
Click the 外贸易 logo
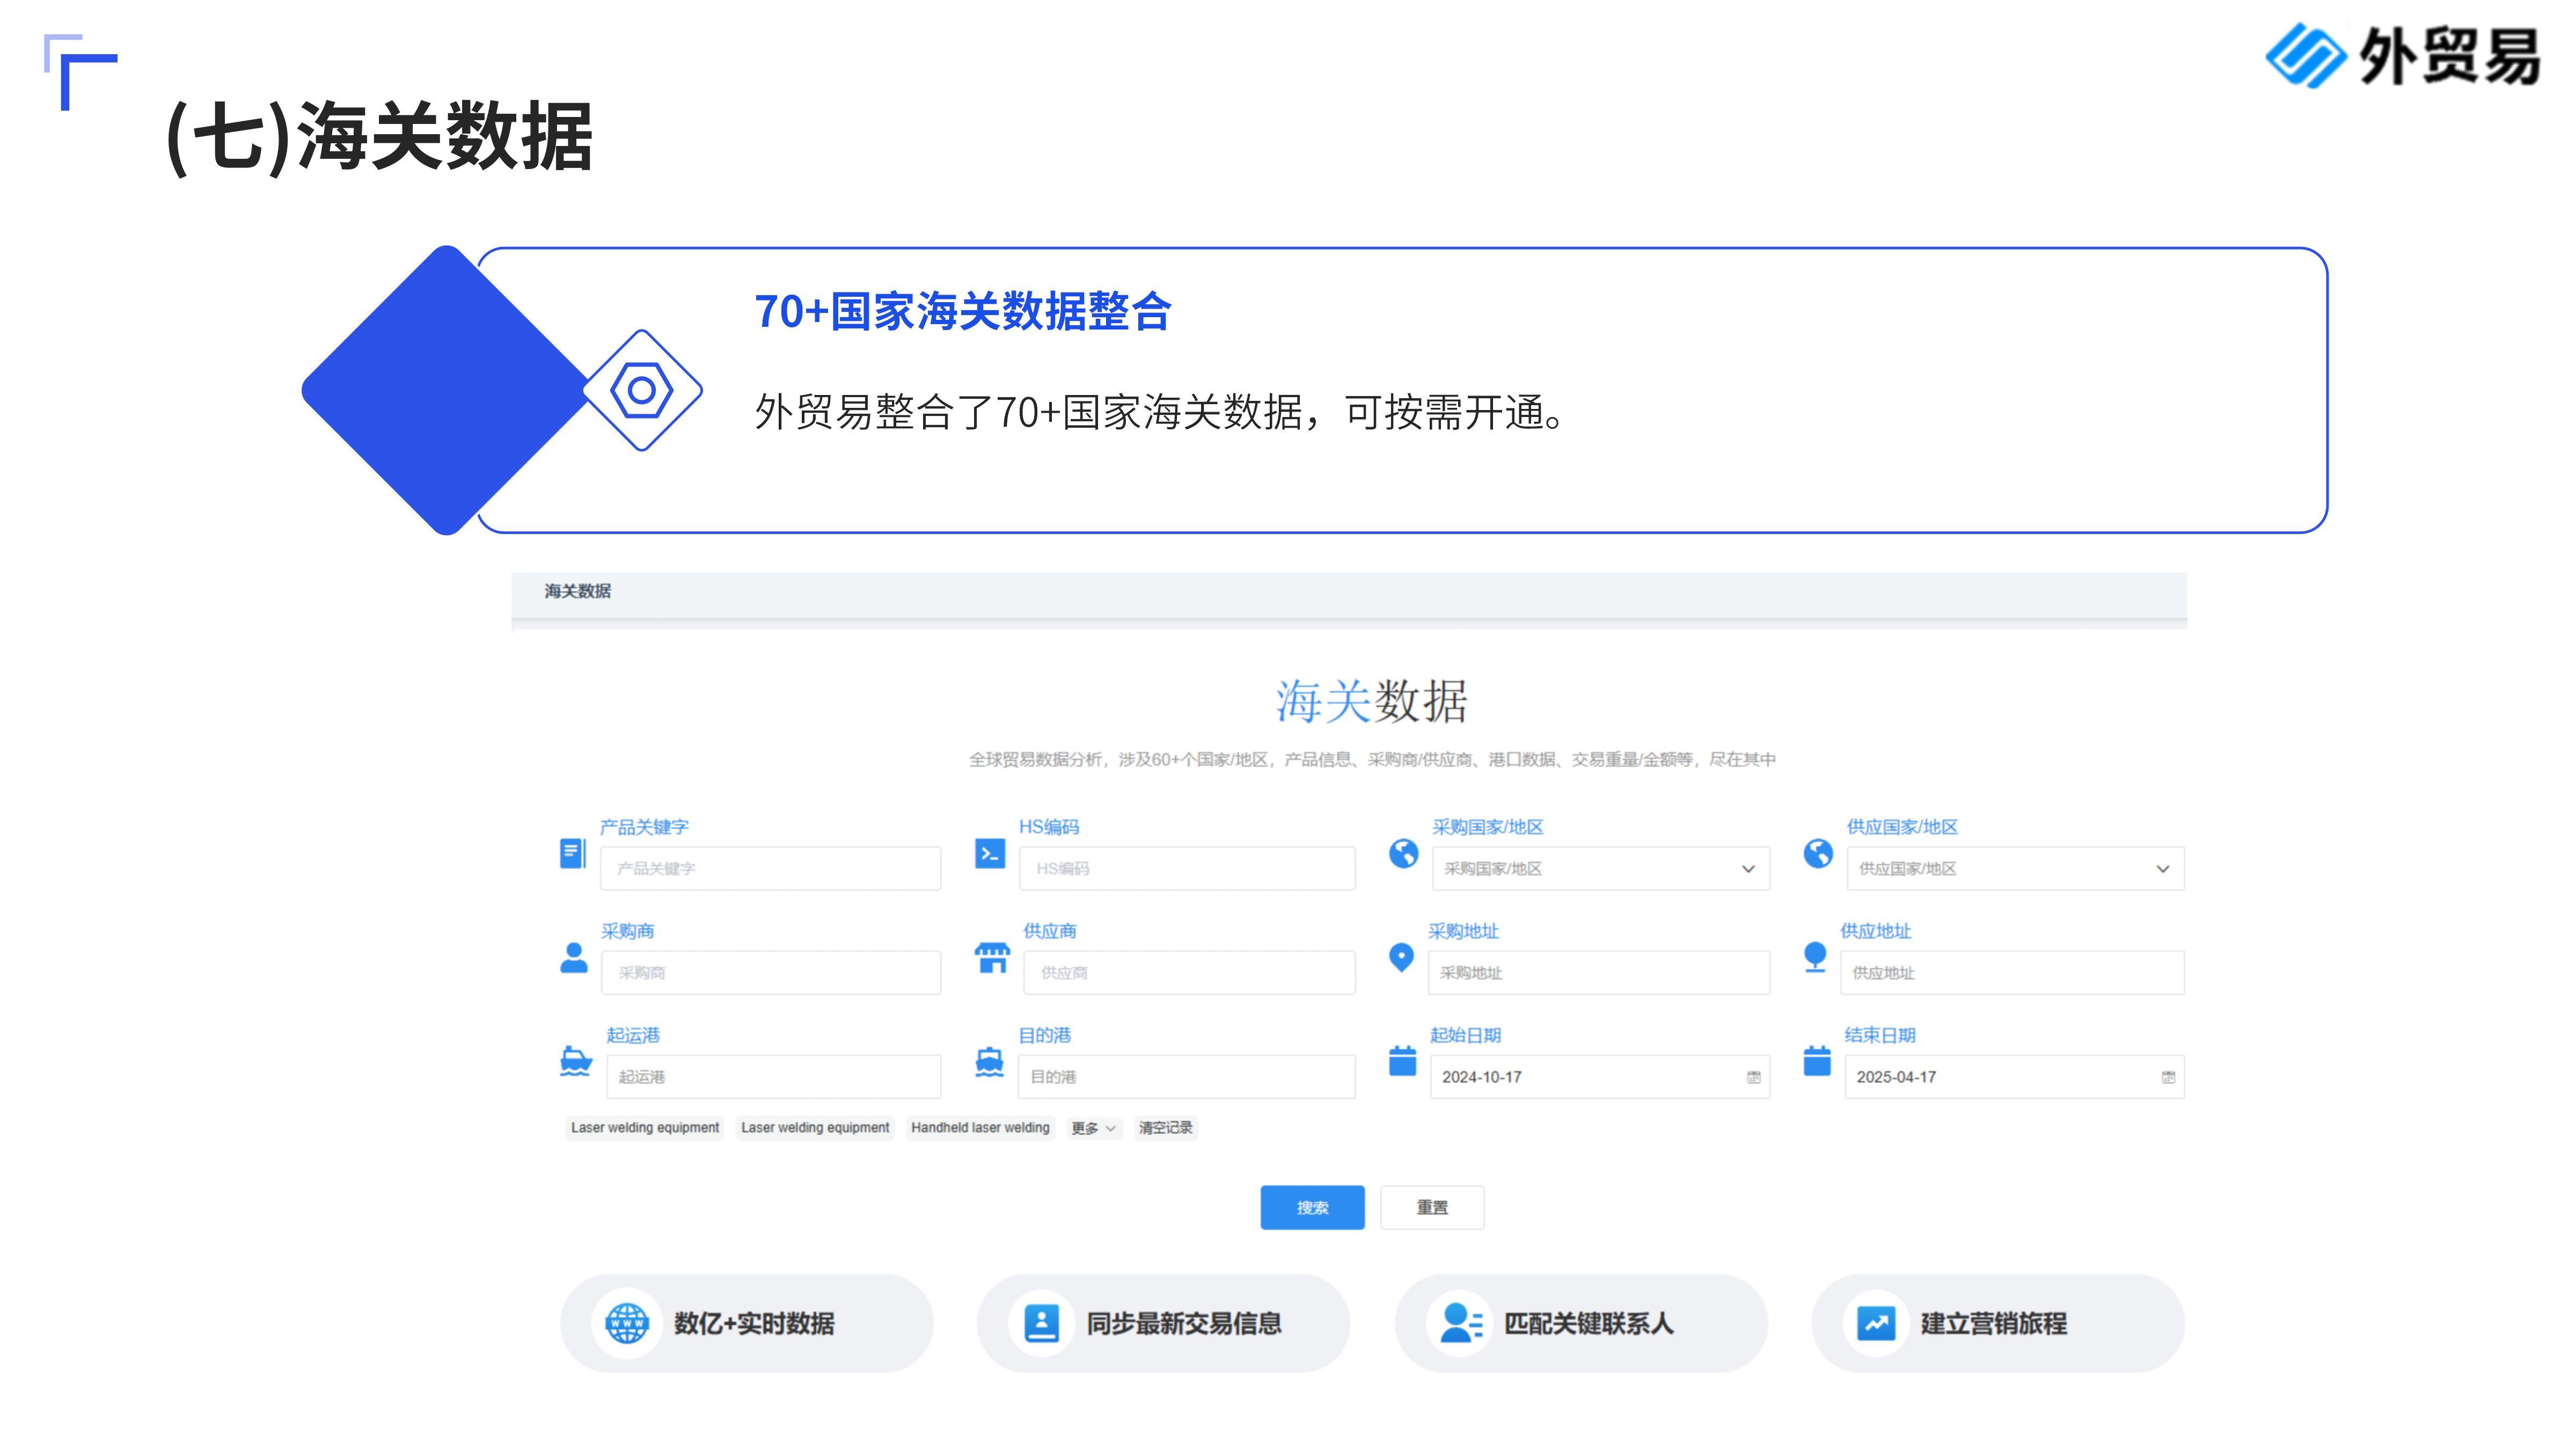point(2402,56)
